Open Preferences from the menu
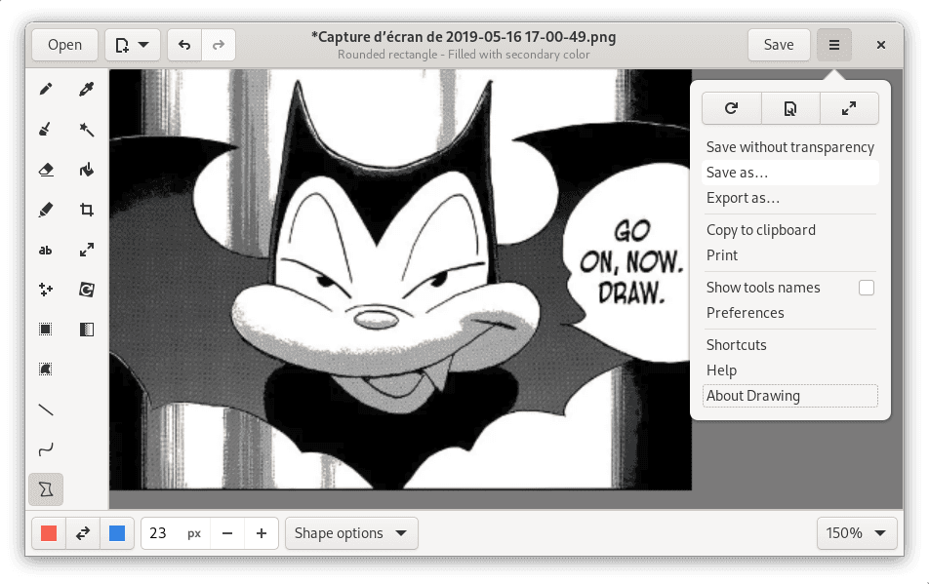 [x=746, y=313]
